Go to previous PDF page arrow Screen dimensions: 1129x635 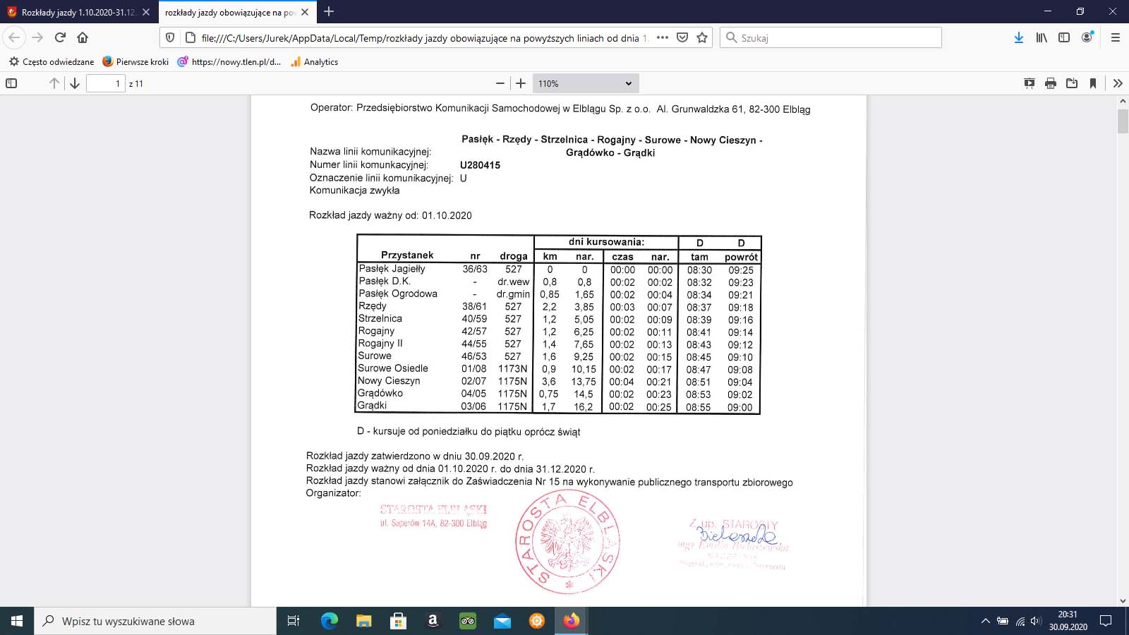[x=54, y=83]
